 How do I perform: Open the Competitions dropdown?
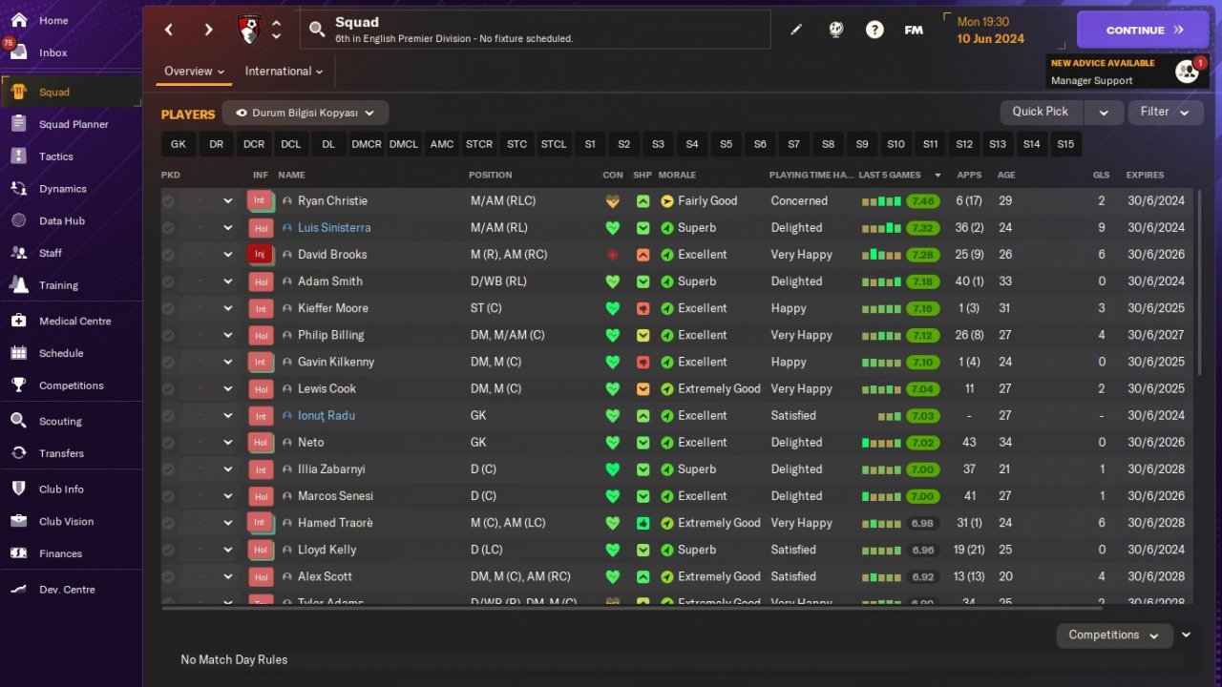tap(1114, 635)
